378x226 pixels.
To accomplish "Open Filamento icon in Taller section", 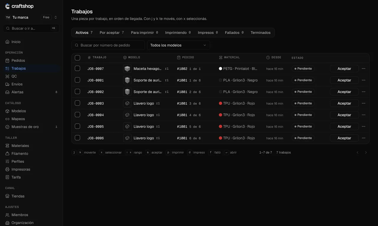I will pos(7,154).
